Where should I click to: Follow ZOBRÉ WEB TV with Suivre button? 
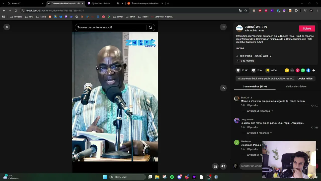(307, 28)
